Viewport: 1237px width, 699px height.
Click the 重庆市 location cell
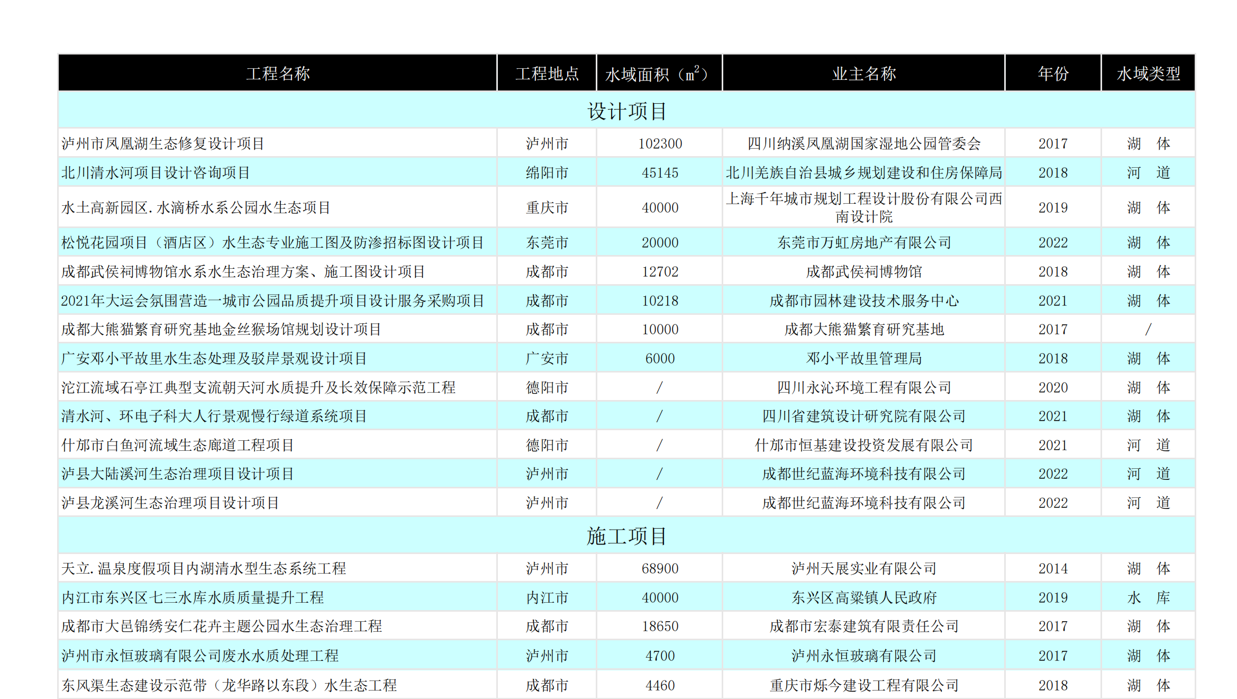[x=546, y=207]
